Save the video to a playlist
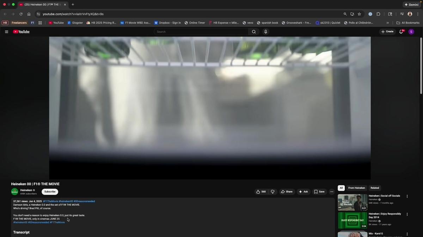The height and width of the screenshot is (237, 423). click(319, 192)
